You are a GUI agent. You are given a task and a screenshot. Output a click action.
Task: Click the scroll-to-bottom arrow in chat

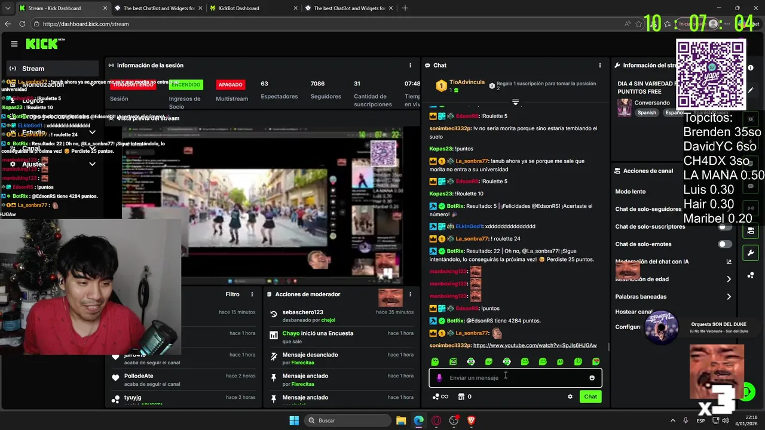click(515, 102)
